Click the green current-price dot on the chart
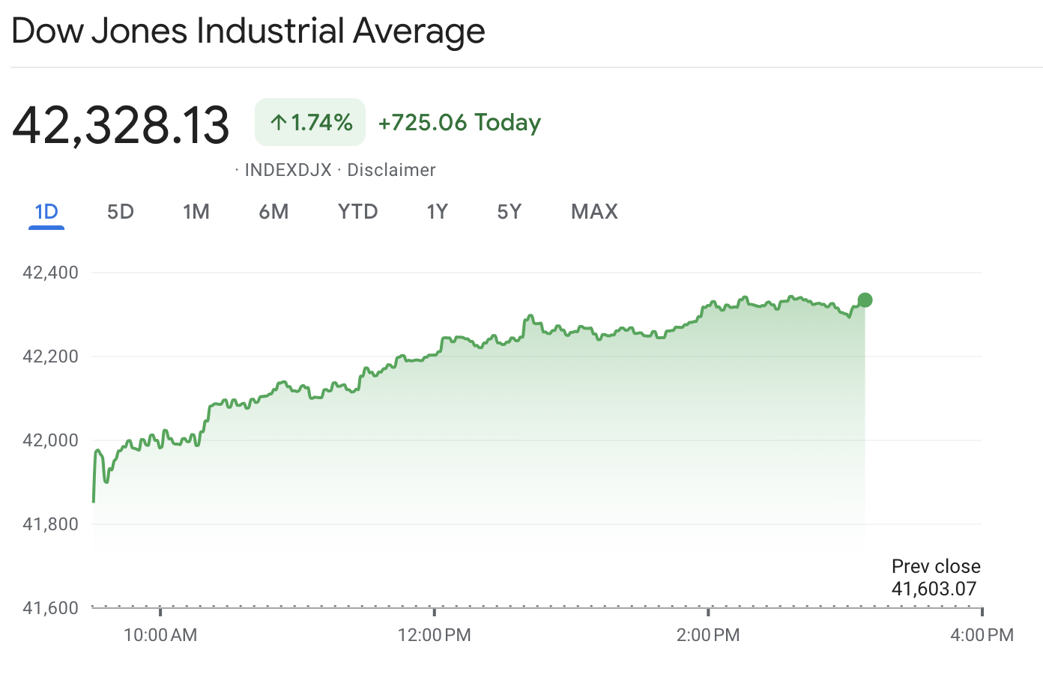This screenshot has width=1043, height=674. coord(865,300)
